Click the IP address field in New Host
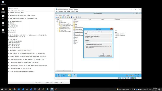This screenshot has height=91, width=162. (x=98, y=42)
